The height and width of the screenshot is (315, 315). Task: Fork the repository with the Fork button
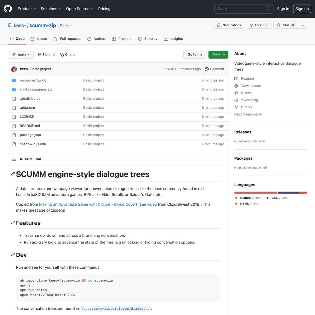click(x=259, y=25)
